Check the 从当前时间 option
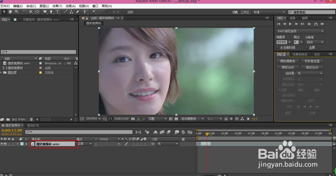This screenshot has width=336, height=176. point(278,48)
